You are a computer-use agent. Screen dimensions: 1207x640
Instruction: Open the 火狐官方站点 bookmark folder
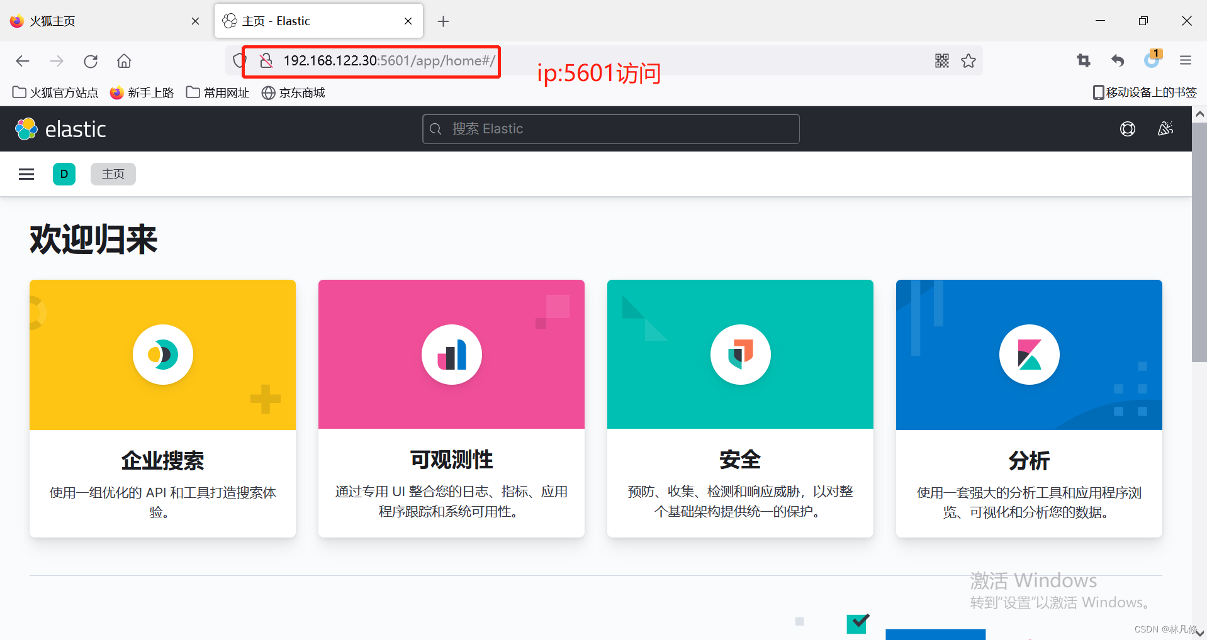coord(55,93)
